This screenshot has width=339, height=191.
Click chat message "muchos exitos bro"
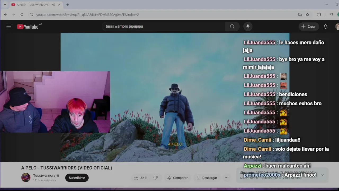[300, 103]
